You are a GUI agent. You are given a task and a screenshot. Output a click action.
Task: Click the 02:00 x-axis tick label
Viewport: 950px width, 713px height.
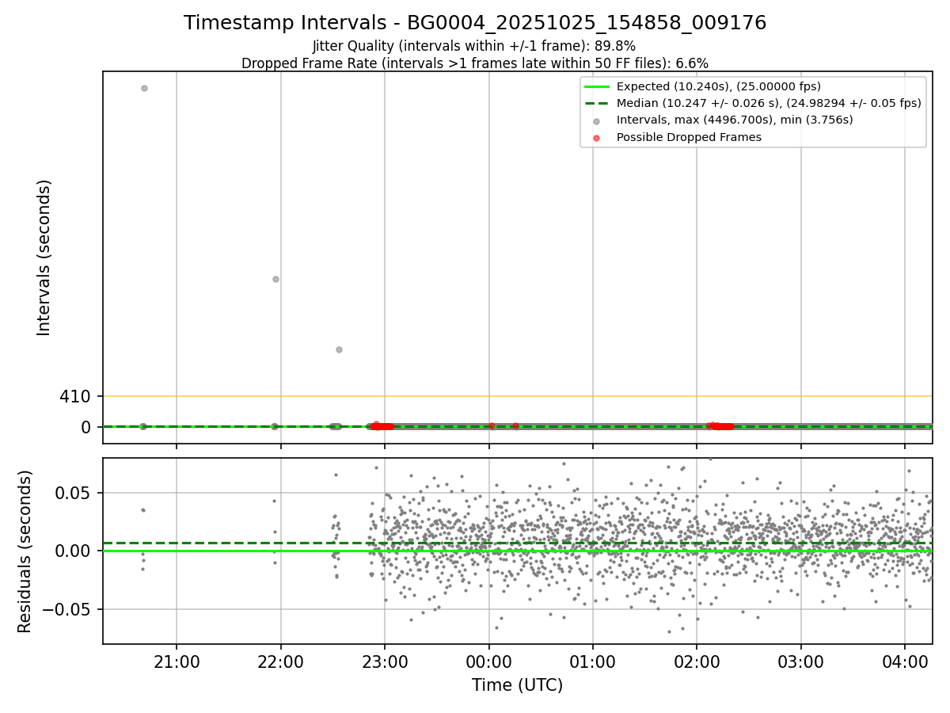click(x=697, y=661)
